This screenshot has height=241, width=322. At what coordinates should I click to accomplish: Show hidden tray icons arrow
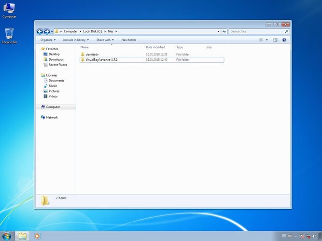296,236
